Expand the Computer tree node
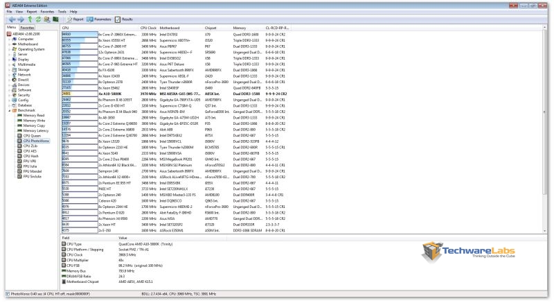 click(x=10, y=40)
